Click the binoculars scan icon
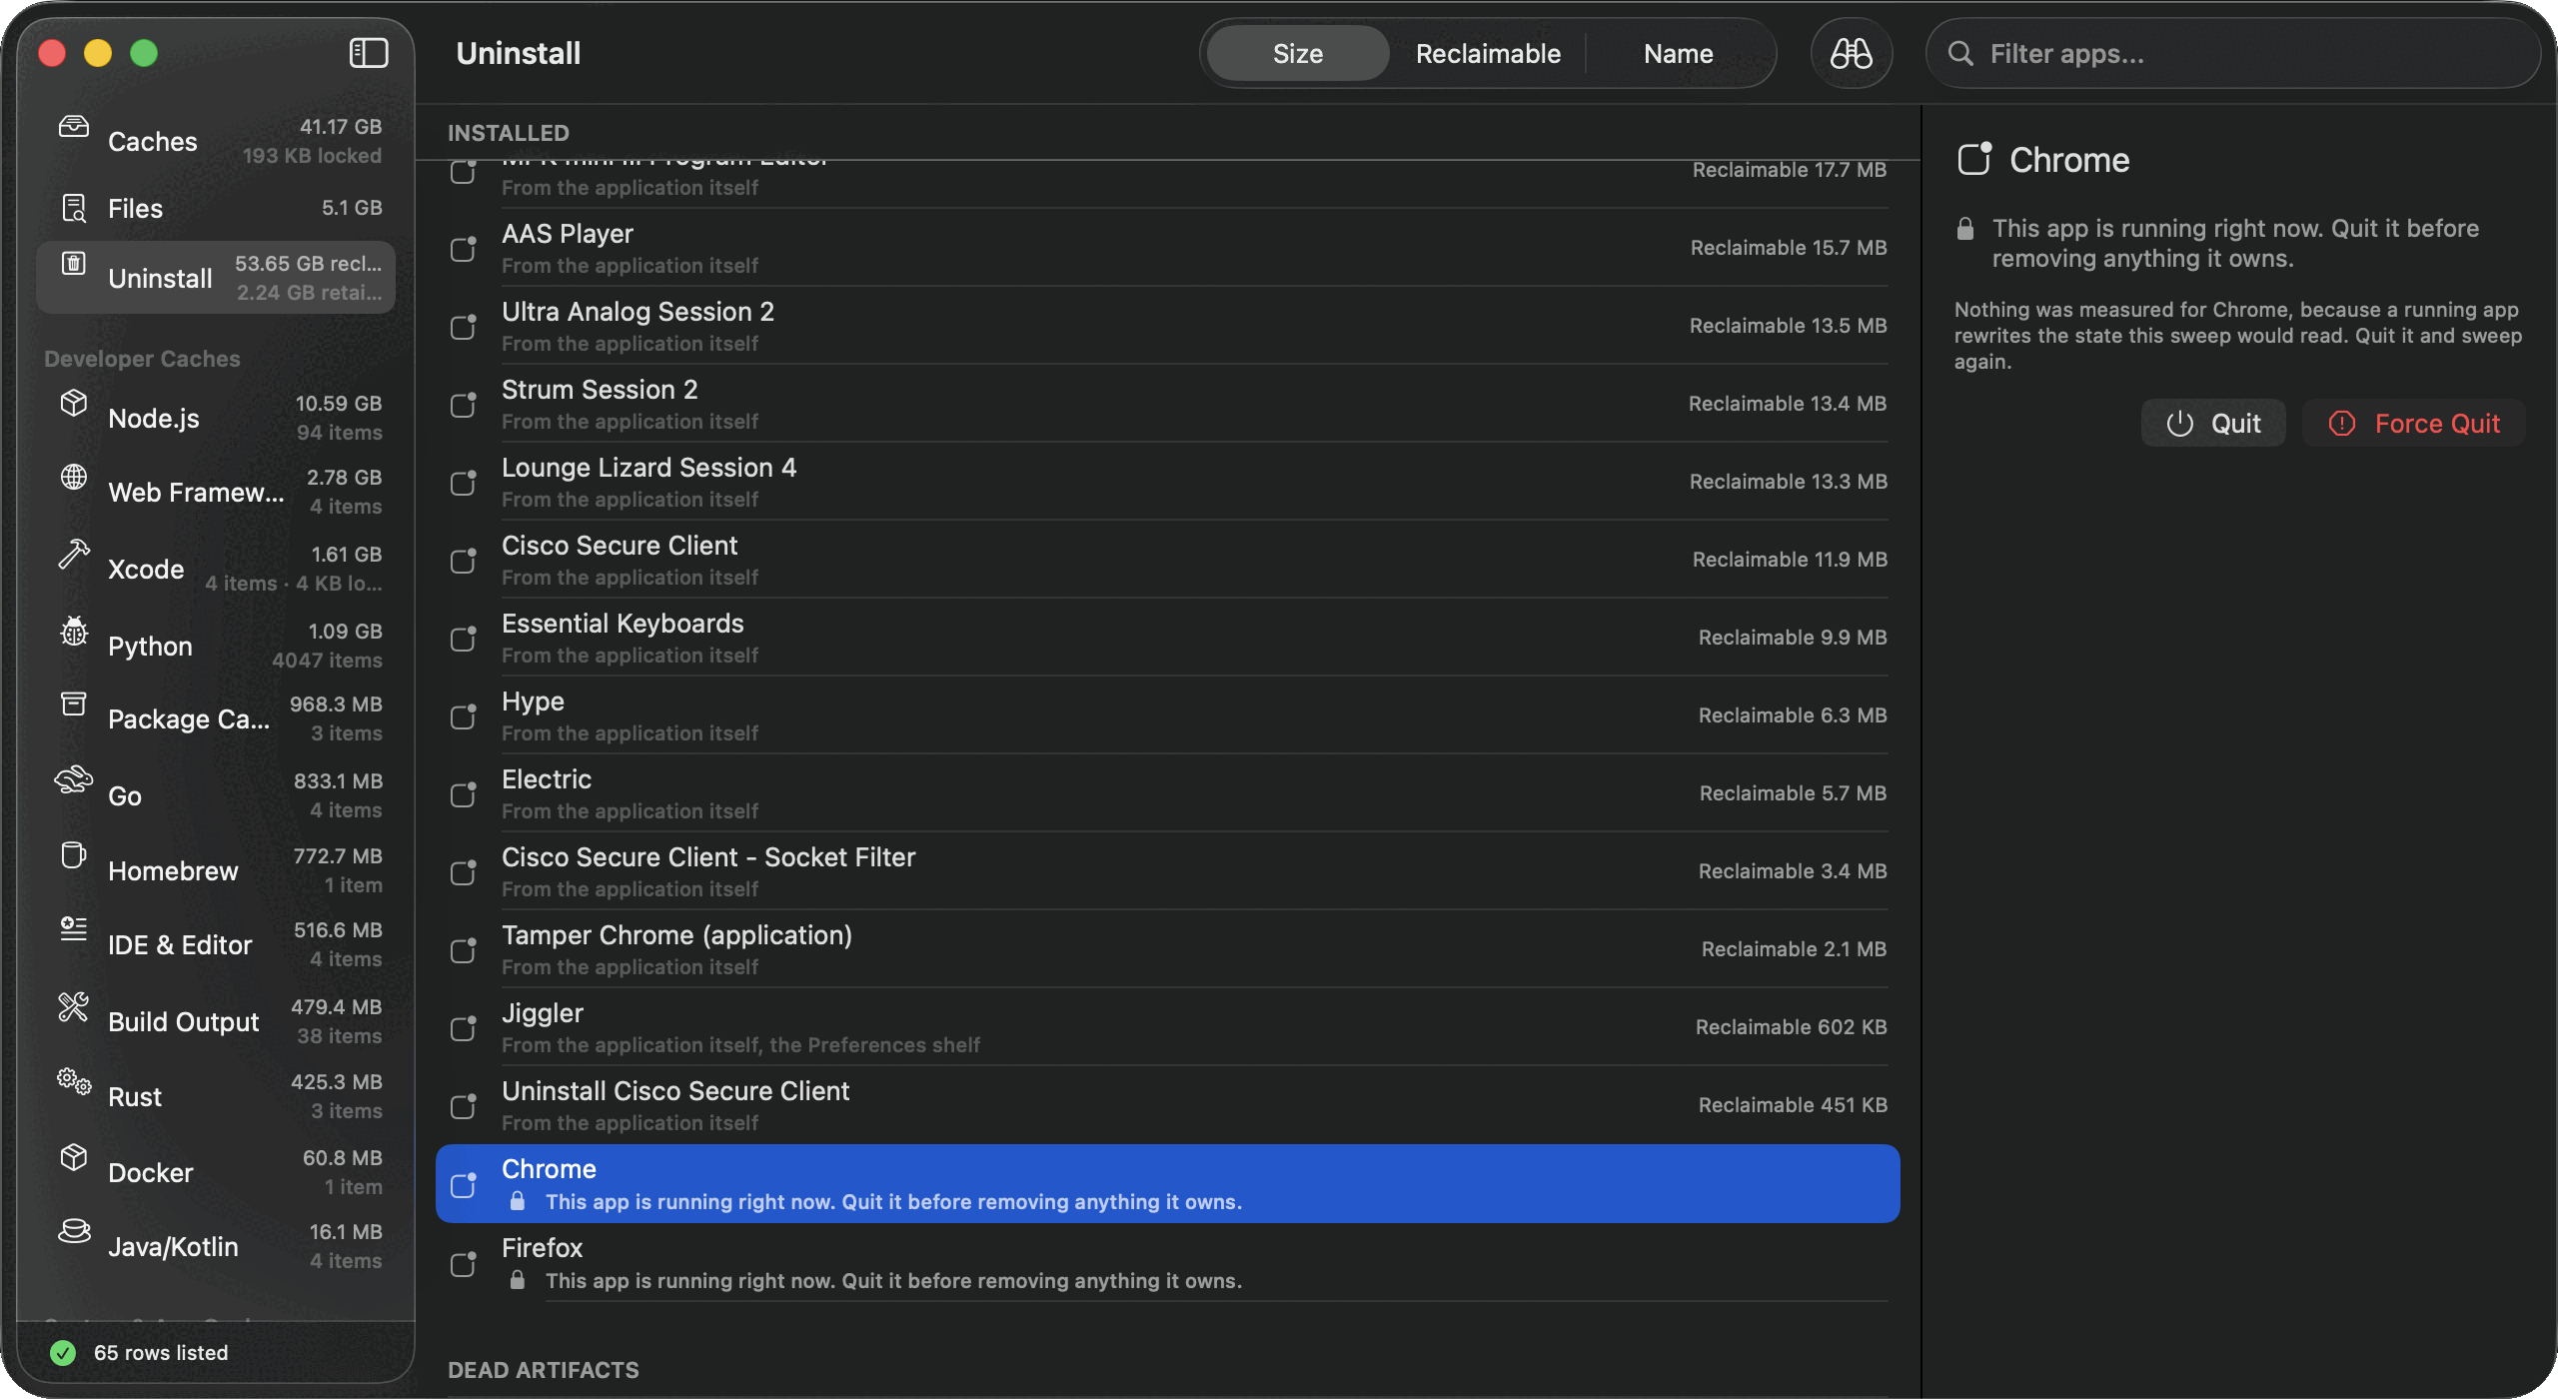Image resolution: width=2558 pixels, height=1399 pixels. point(1851,53)
